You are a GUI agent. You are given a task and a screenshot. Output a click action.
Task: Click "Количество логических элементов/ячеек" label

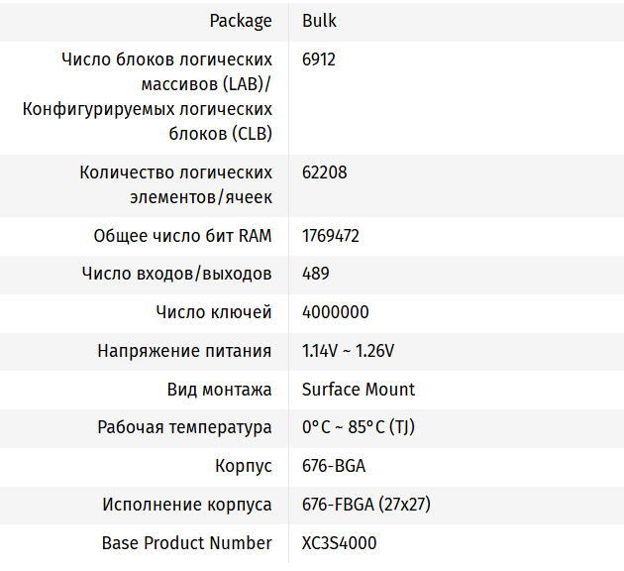[x=176, y=184]
